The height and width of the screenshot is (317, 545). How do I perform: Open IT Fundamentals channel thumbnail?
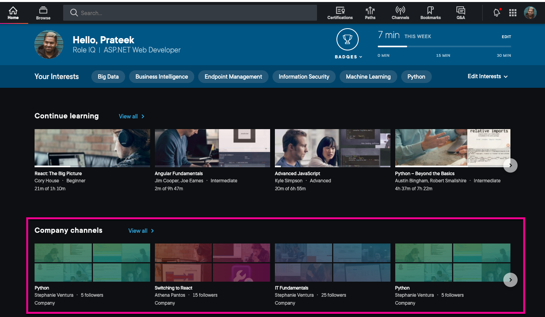click(332, 263)
